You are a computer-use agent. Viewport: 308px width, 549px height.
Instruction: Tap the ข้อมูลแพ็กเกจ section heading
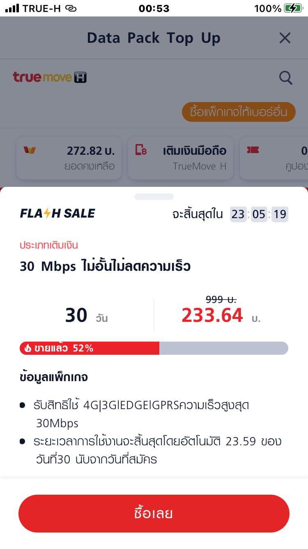click(x=54, y=377)
